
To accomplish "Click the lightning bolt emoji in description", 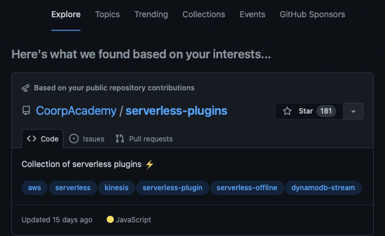I will 150,164.
